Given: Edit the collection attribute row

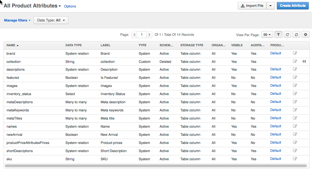Looking at the screenshot, I should coord(295,61).
